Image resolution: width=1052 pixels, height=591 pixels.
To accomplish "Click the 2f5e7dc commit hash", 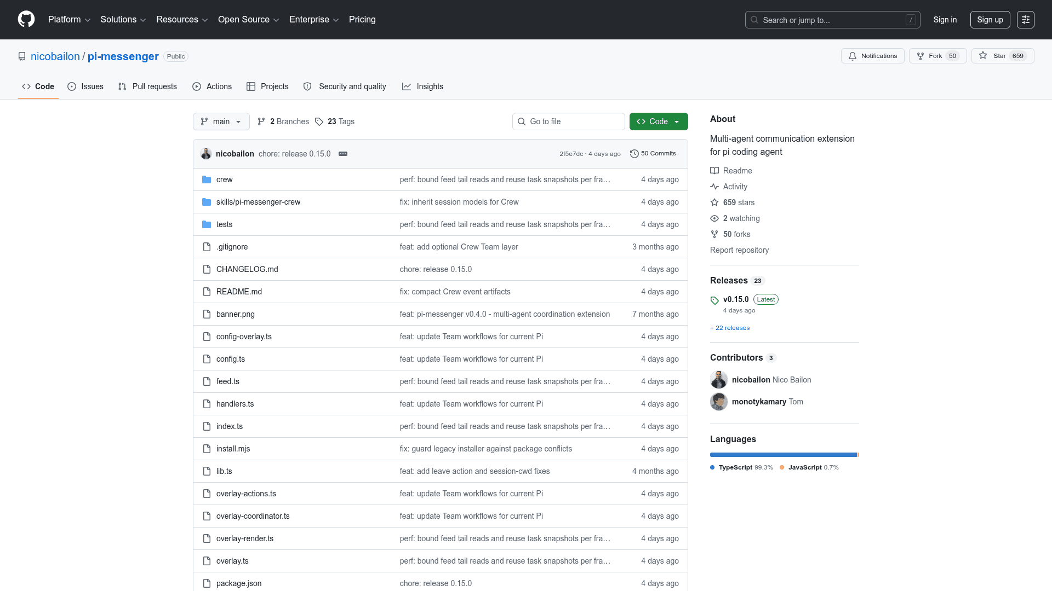I will click(x=571, y=154).
